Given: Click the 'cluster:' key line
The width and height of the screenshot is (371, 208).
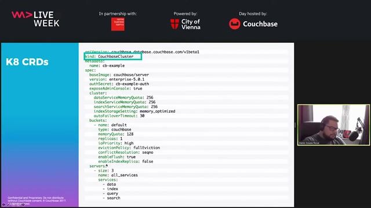Looking at the screenshot, I should pos(98,93).
